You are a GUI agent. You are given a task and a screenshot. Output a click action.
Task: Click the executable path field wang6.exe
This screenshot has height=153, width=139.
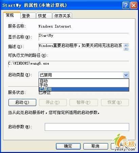click(68, 64)
